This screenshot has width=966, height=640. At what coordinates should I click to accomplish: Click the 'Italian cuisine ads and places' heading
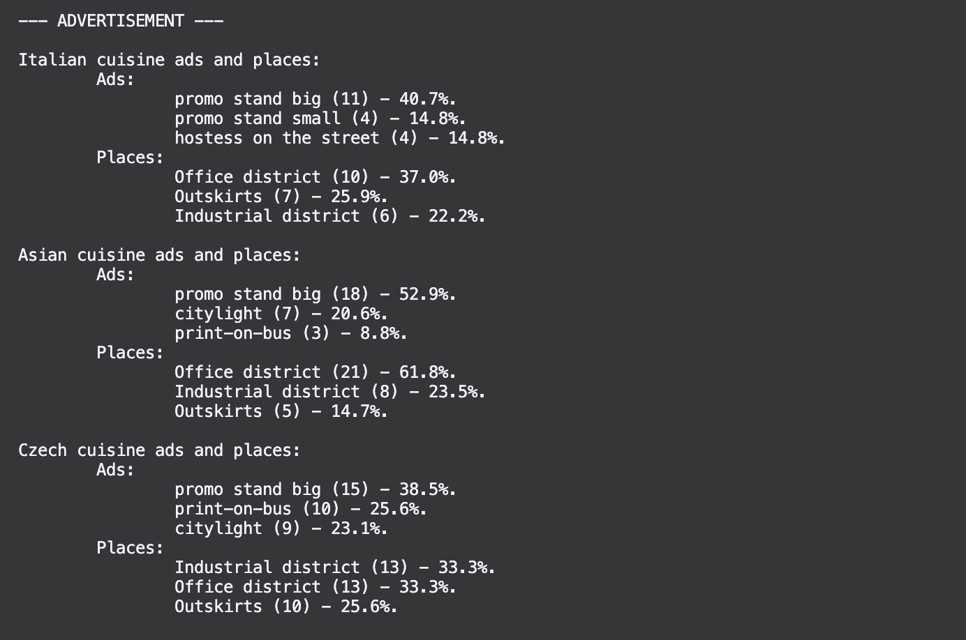[169, 60]
